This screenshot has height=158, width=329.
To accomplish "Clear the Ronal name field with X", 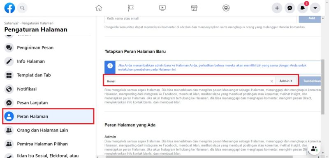I will pyautogui.click(x=272, y=81).
